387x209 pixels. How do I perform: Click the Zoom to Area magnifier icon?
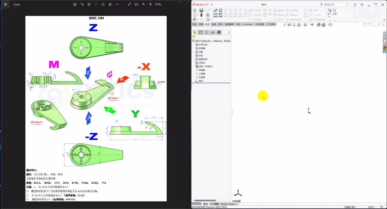coord(285,25)
